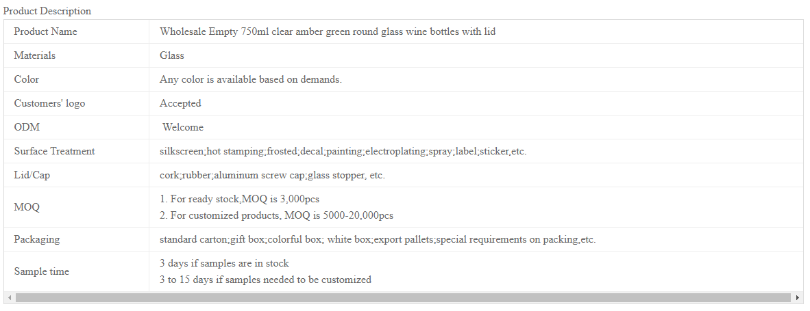Click the wine bottles product name text
Screen dimensions: 810x311
[x=328, y=31]
